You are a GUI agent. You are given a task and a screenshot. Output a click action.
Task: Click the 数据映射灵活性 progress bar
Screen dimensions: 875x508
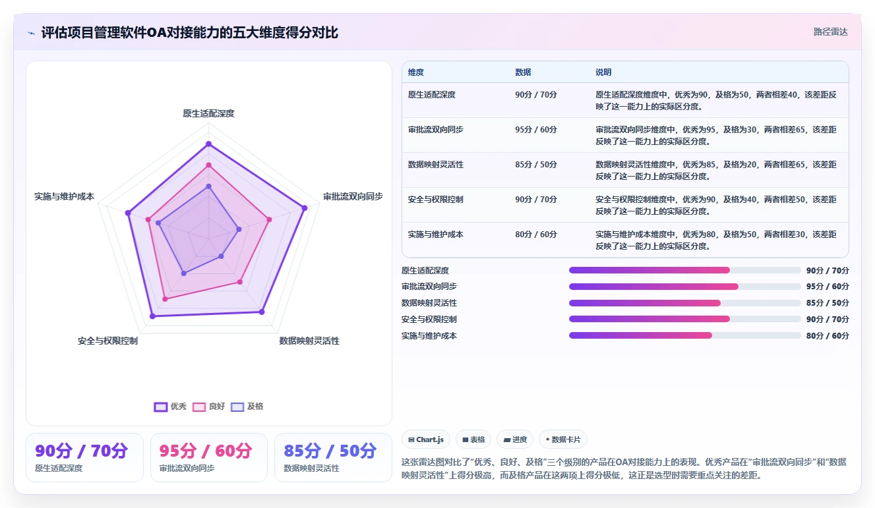click(x=685, y=303)
